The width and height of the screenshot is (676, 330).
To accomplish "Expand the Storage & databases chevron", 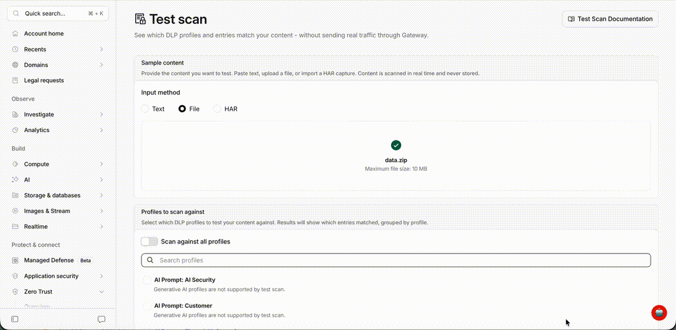I will coord(101,196).
